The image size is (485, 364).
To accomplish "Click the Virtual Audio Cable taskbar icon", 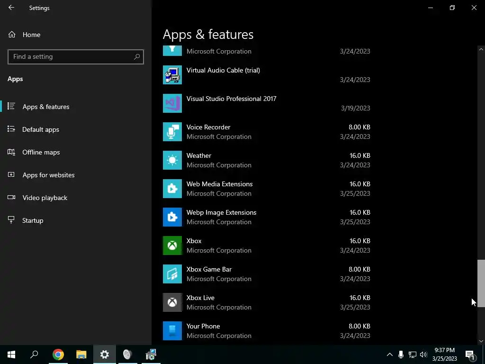I will 151,355.
